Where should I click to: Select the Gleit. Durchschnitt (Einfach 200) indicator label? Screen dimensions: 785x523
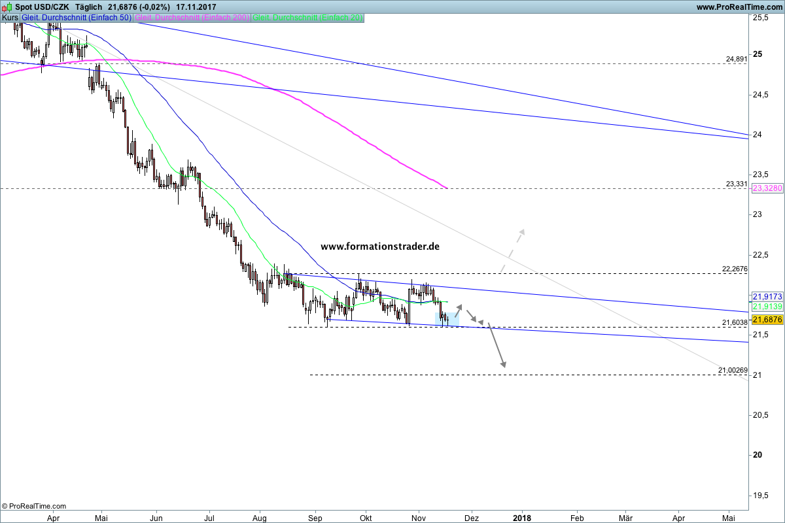click(192, 18)
